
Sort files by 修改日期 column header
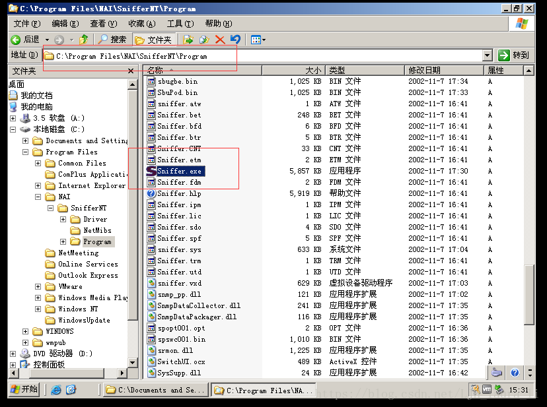(x=444, y=71)
